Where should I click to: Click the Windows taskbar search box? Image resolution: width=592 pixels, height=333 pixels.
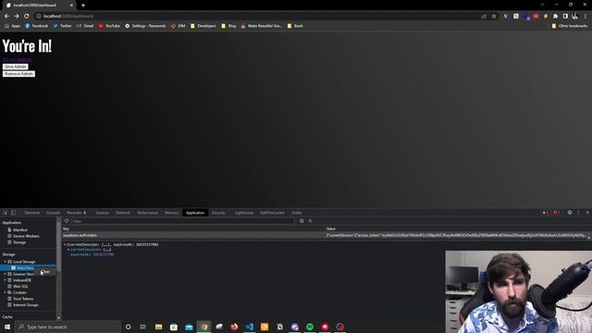[x=68, y=327]
